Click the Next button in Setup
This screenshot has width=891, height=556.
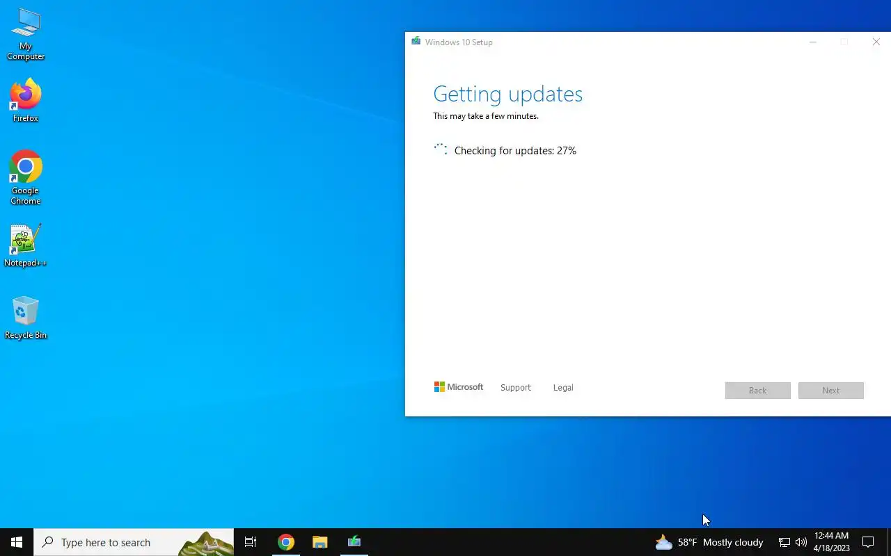pos(830,391)
